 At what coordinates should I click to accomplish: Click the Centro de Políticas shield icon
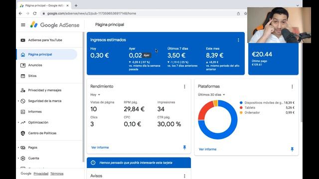point(23,133)
